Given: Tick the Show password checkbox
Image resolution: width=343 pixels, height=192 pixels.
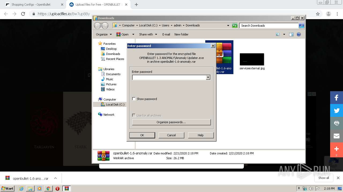Looking at the screenshot, I should click(134, 99).
